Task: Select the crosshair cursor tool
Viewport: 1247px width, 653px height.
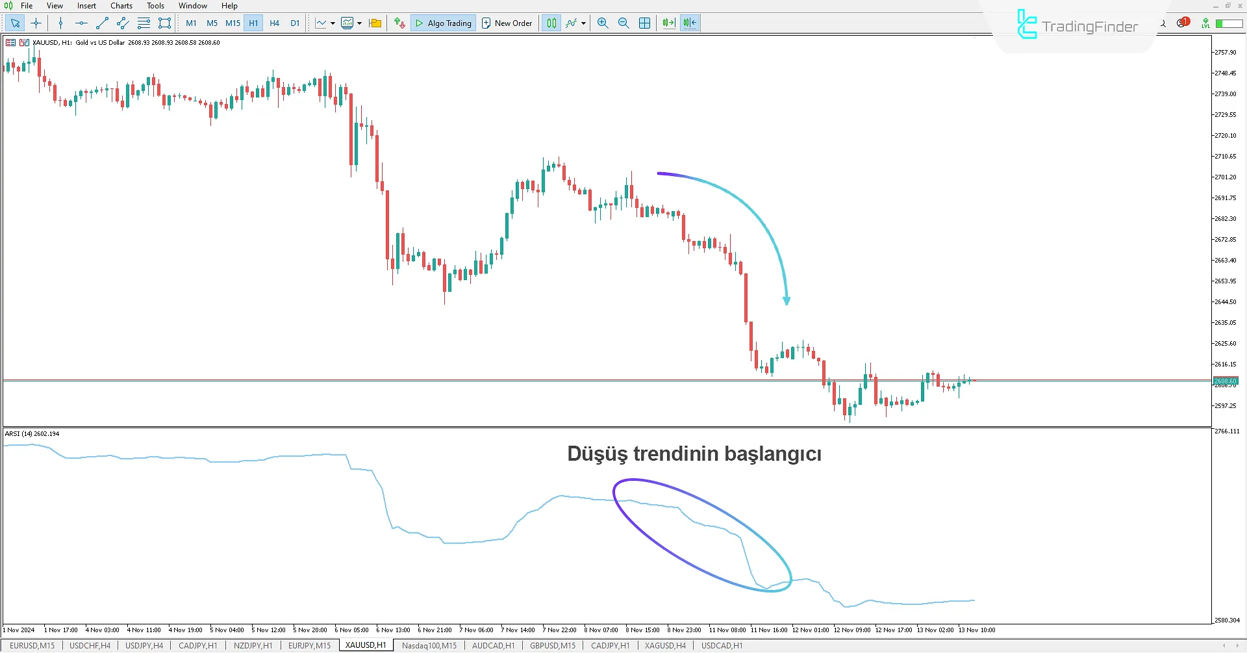Action: click(36, 23)
